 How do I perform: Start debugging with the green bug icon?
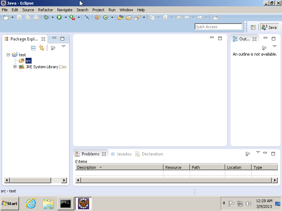coord(47,17)
